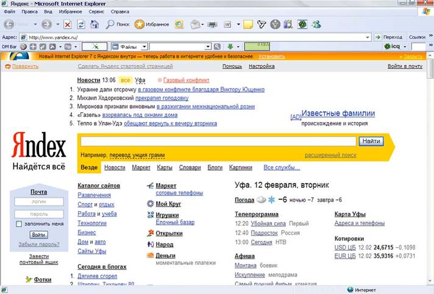Screen dimensions: 434x294
Task: Click the green download speed indicator bar
Action: click(257, 46)
